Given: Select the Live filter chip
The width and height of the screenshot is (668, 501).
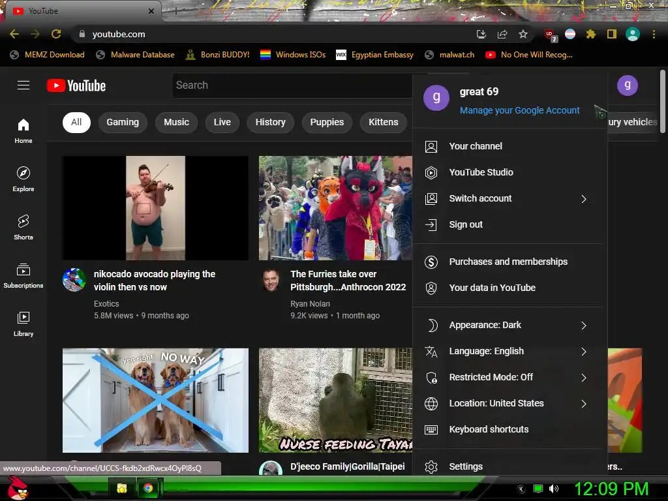Looking at the screenshot, I should click(x=222, y=122).
